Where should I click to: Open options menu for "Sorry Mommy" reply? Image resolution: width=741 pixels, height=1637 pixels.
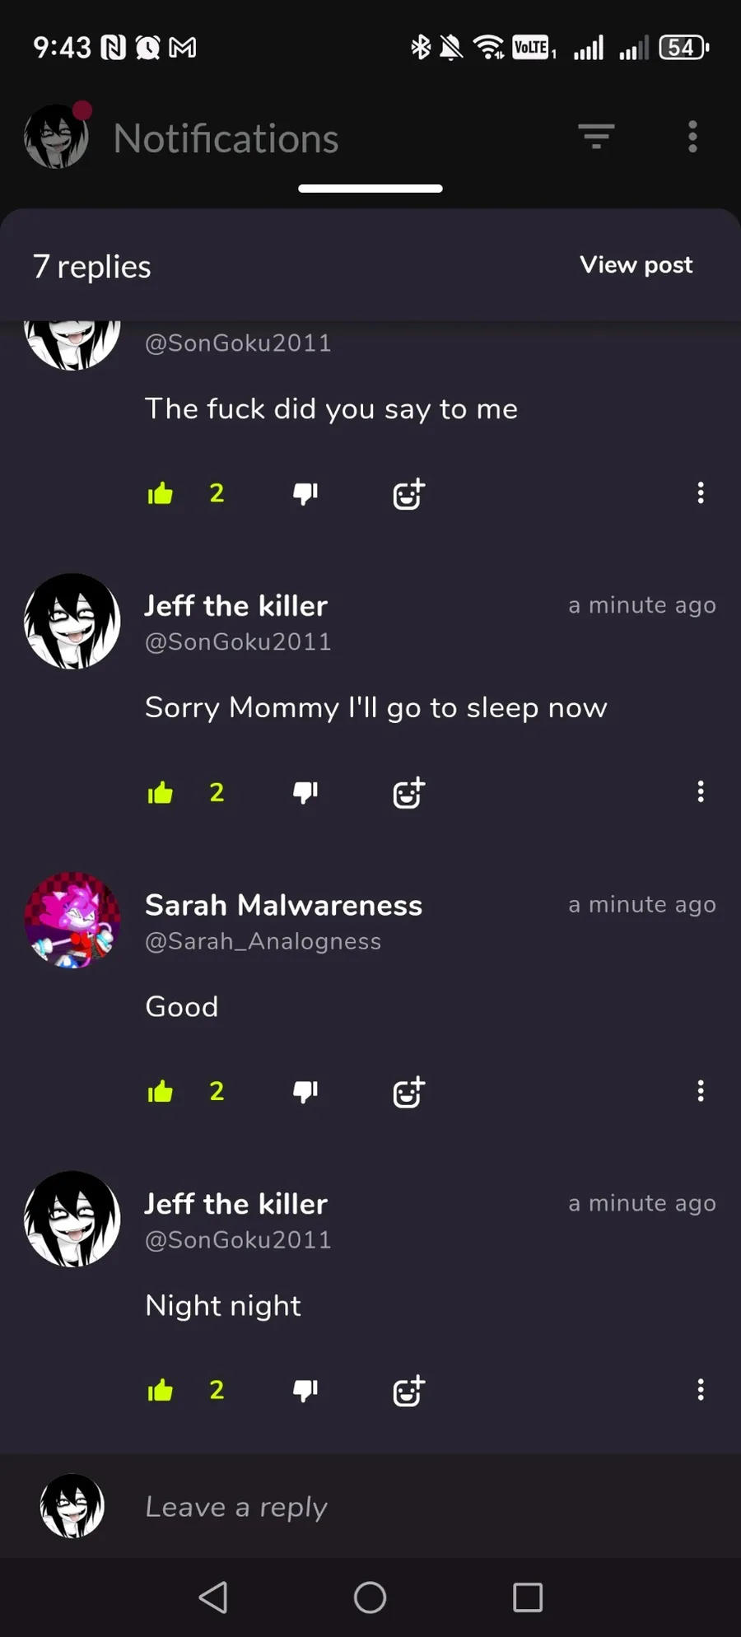701,792
